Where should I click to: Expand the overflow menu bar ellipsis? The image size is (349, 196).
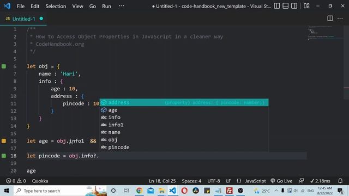(122, 6)
